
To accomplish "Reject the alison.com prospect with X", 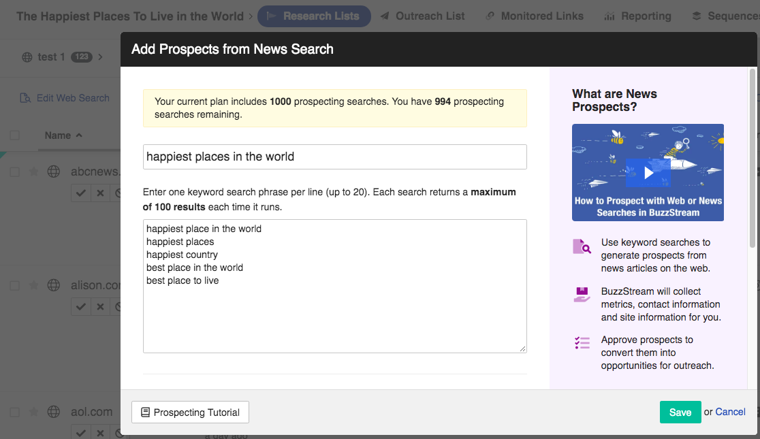I will point(100,307).
